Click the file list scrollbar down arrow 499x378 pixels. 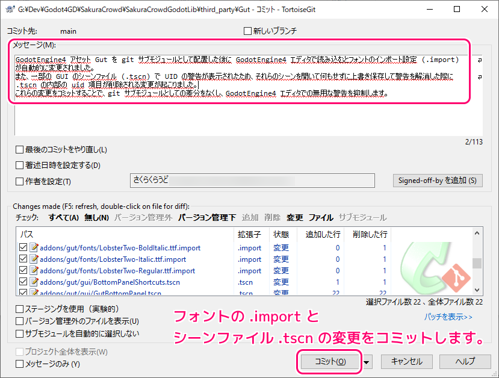click(477, 290)
